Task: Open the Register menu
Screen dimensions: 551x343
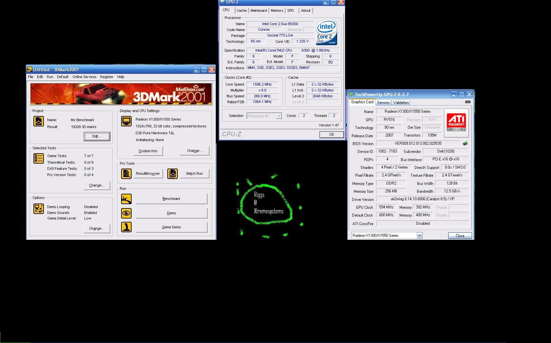Action: click(x=107, y=77)
